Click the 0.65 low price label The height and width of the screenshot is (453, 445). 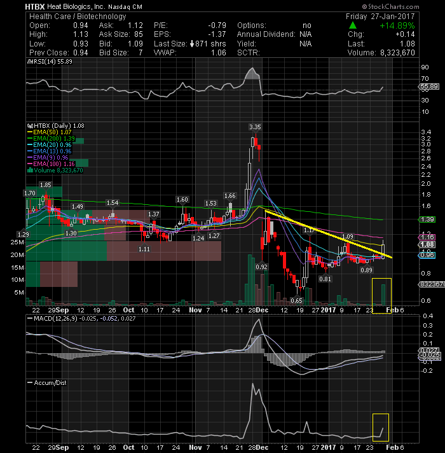point(296,301)
